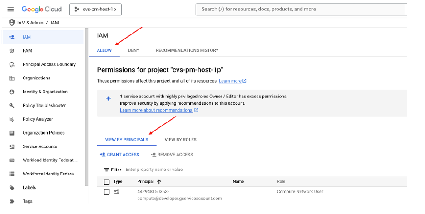Toggle the select-all principals checkbox
Image resolution: width=425 pixels, height=214 pixels.
click(x=107, y=182)
